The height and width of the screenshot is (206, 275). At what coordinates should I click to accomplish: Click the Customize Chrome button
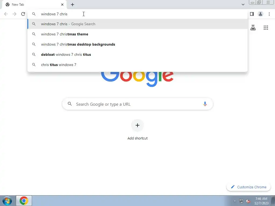[248, 187]
